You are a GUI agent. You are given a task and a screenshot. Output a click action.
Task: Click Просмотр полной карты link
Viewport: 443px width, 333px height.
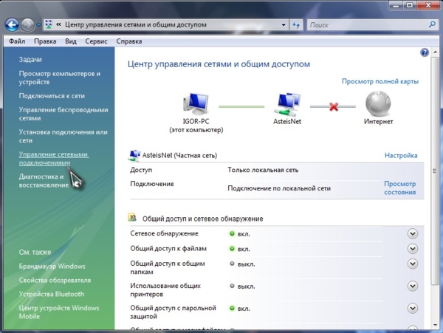(x=380, y=81)
